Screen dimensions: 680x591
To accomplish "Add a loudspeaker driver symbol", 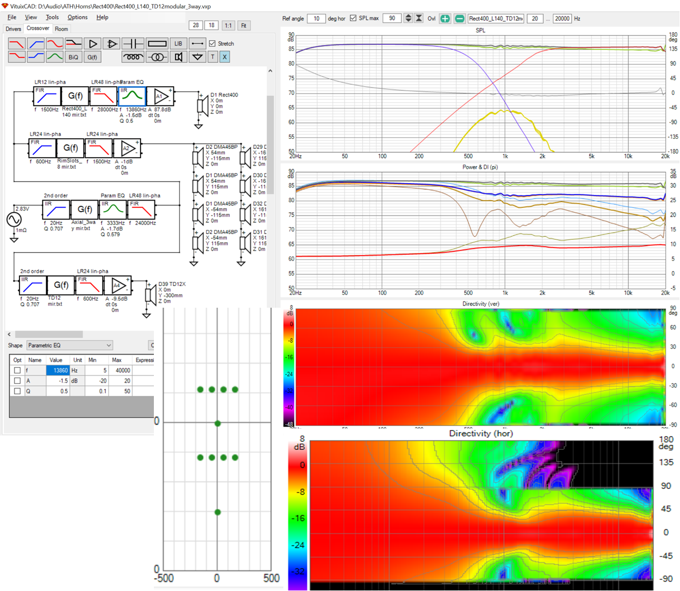I will [x=178, y=57].
